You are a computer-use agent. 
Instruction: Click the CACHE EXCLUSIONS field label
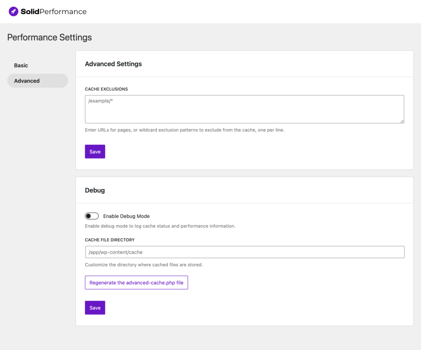[x=106, y=89]
